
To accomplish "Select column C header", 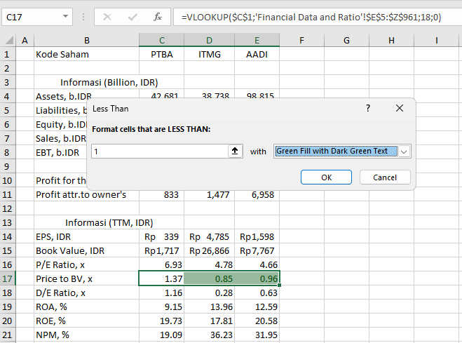I will click(x=162, y=40).
